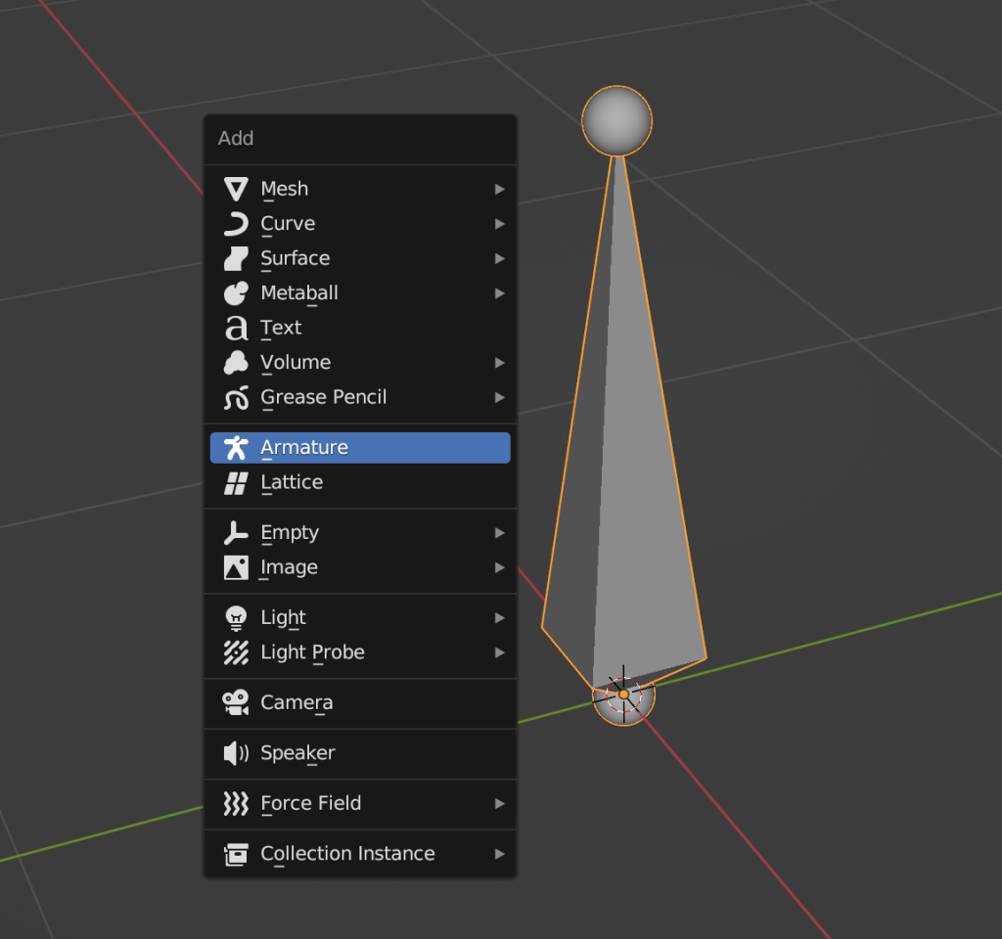The image size is (1002, 939).
Task: Click the Camera icon
Action: click(236, 702)
